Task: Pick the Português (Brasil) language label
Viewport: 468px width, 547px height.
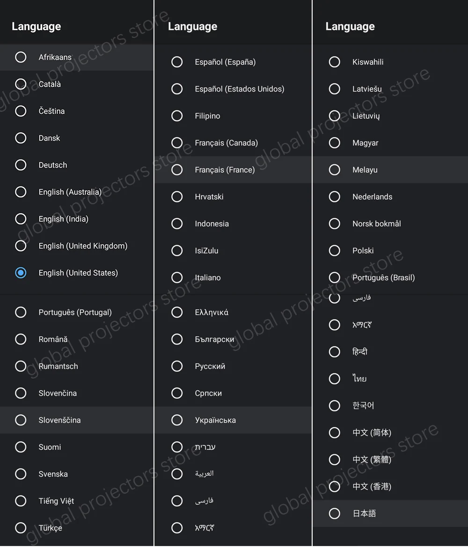Action: pos(384,277)
